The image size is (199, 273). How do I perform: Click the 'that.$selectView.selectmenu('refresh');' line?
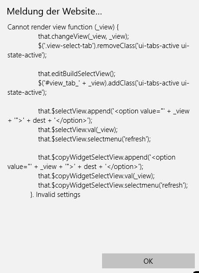click(94, 139)
